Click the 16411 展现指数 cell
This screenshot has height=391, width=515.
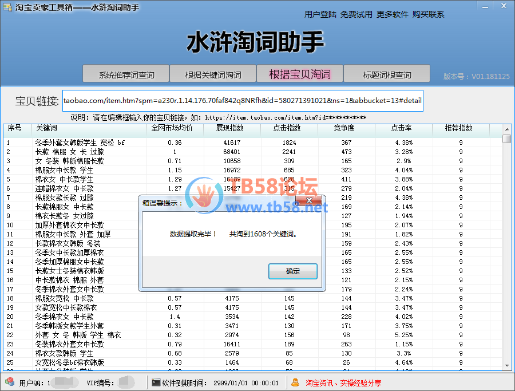[232, 344]
